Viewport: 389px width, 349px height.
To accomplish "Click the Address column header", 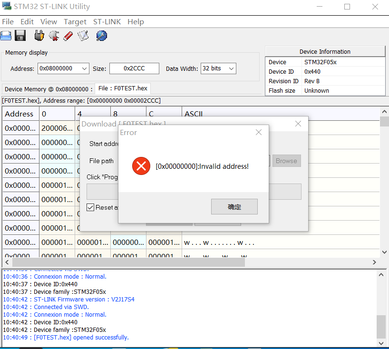I will (21, 114).
